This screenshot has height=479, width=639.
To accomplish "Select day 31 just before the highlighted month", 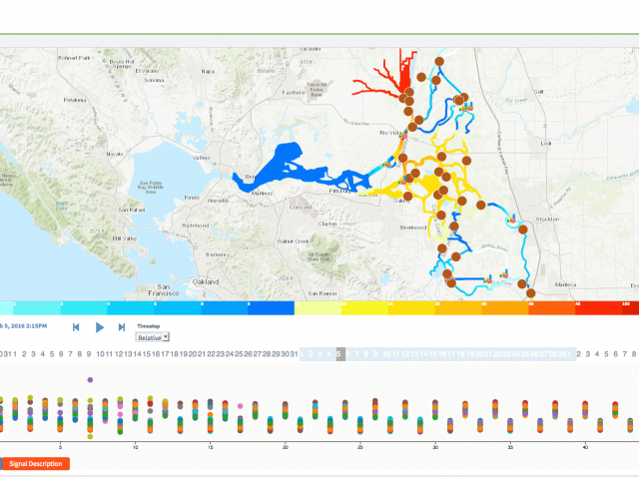I will (295, 354).
